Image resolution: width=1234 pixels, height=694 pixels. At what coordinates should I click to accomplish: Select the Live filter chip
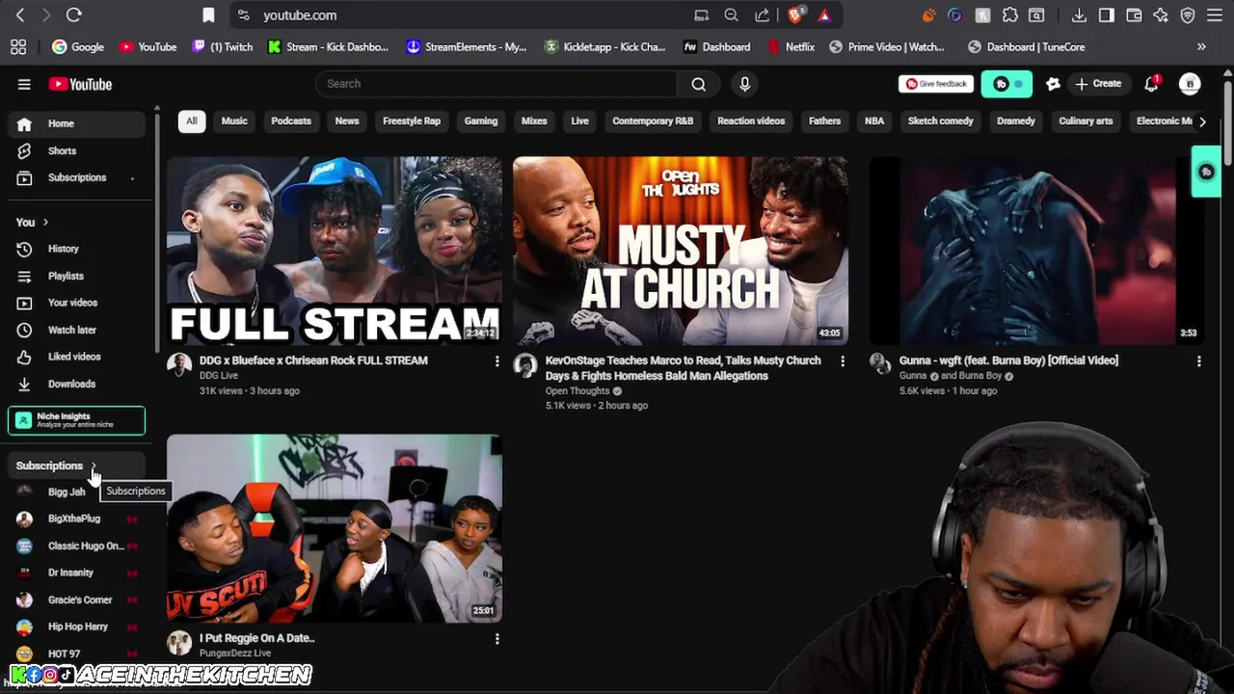click(x=579, y=120)
